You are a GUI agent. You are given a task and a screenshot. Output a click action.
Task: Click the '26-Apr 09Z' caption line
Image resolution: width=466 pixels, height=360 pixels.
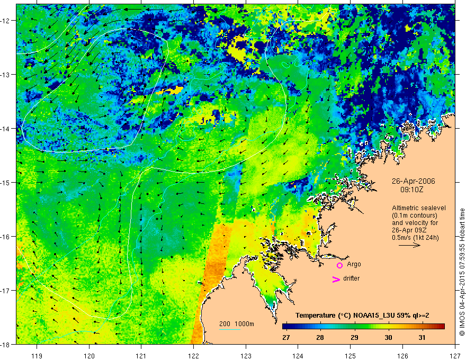pos(409,230)
